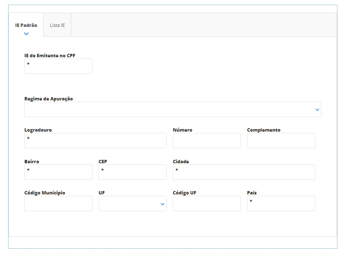Click the IE do Emitente no CPF label
This screenshot has height=256, width=346.
[x=50, y=56]
